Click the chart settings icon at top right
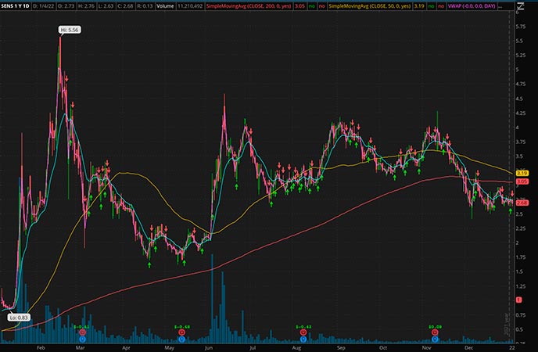Screen dimensions: 538x352 click(x=521, y=5)
